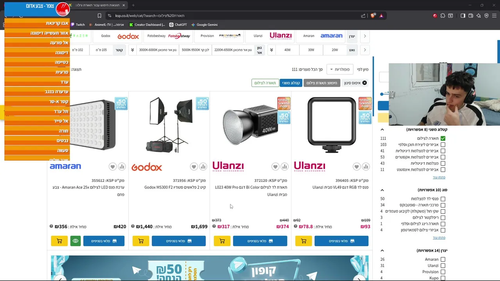
Task: Show more wattage options with the row arrow
Action: pyautogui.click(x=365, y=50)
